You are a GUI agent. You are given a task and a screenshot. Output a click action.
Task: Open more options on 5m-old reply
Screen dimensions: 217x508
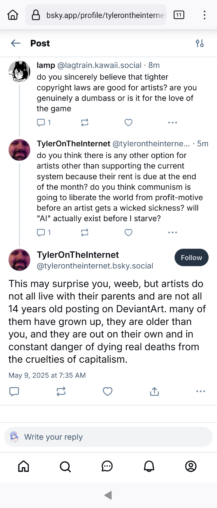tap(172, 232)
